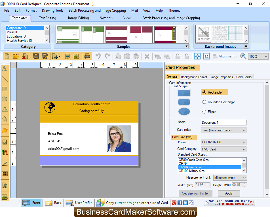Open the Measurement Unit dropdown
The image size is (270, 217).
[x=230, y=178]
